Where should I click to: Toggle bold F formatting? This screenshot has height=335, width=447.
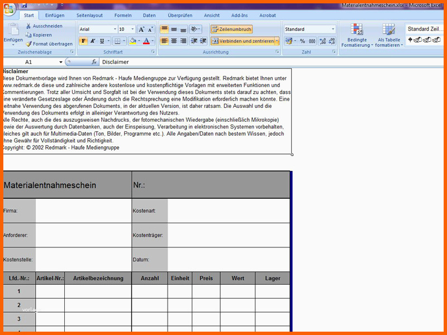point(83,41)
